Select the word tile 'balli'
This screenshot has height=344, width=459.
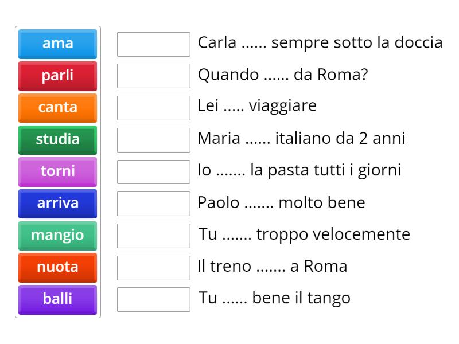point(57,299)
